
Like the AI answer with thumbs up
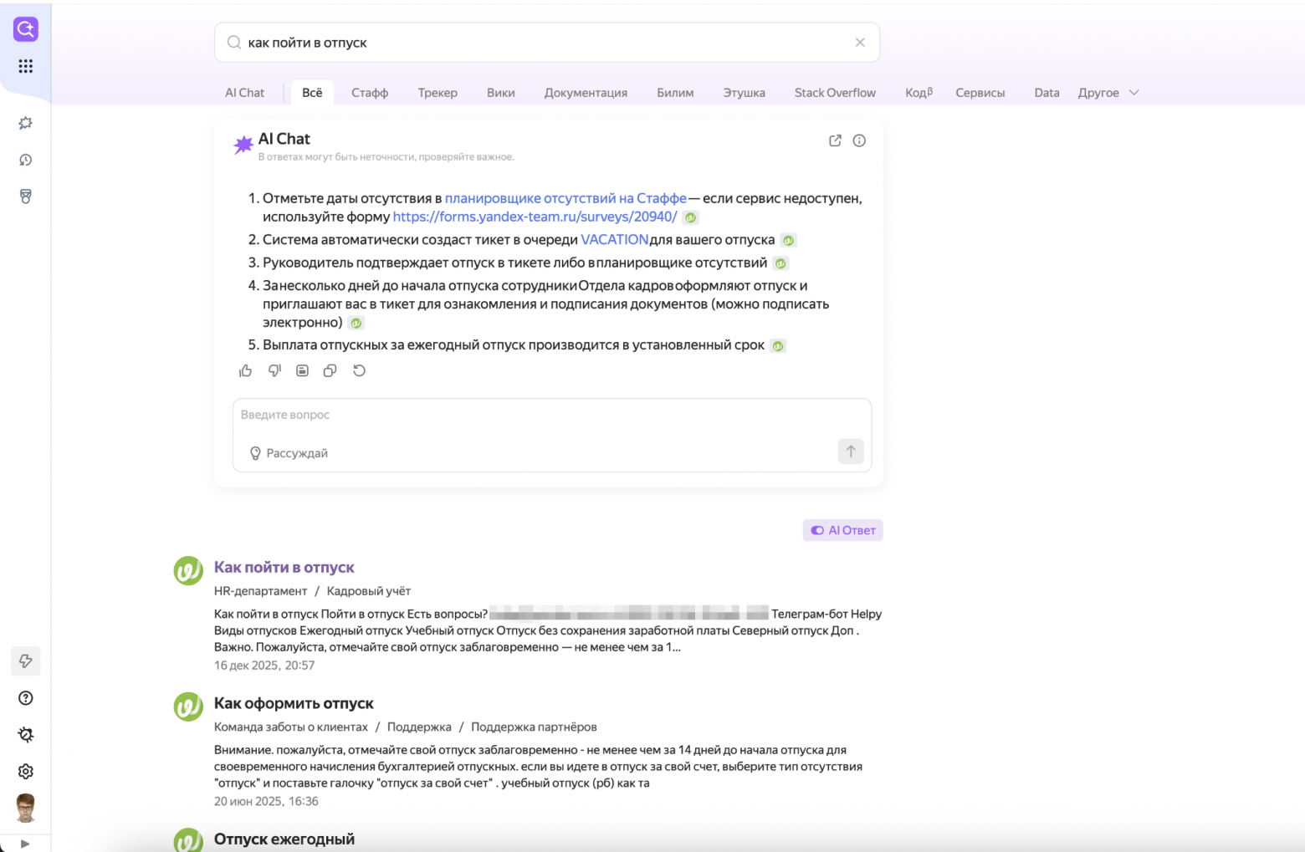(245, 370)
